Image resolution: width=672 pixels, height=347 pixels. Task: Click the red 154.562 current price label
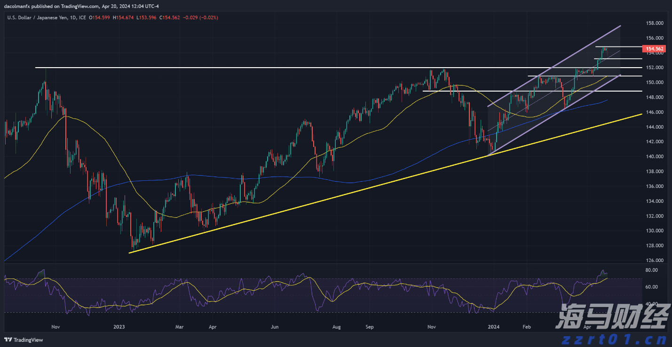pyautogui.click(x=655, y=49)
